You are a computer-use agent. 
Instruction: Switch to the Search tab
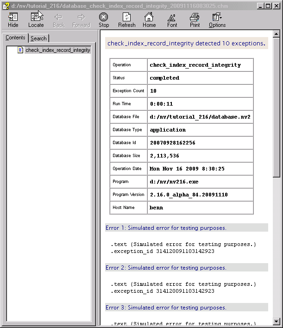[38, 38]
